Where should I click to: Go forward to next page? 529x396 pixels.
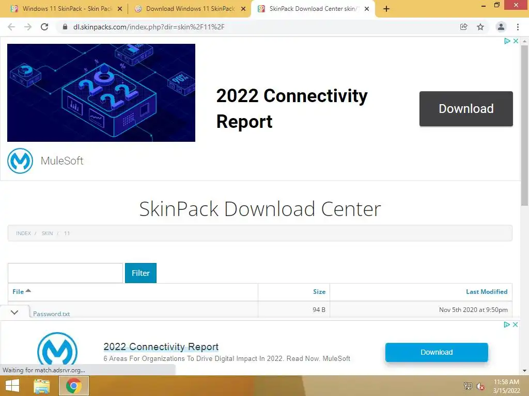coord(28,27)
